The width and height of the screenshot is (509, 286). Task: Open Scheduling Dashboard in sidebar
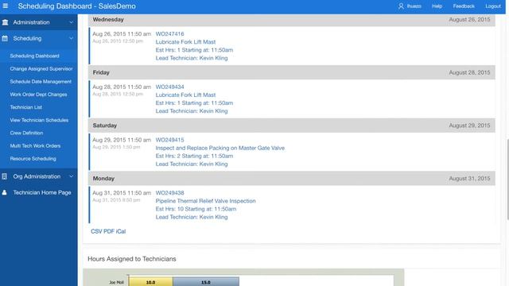click(34, 56)
